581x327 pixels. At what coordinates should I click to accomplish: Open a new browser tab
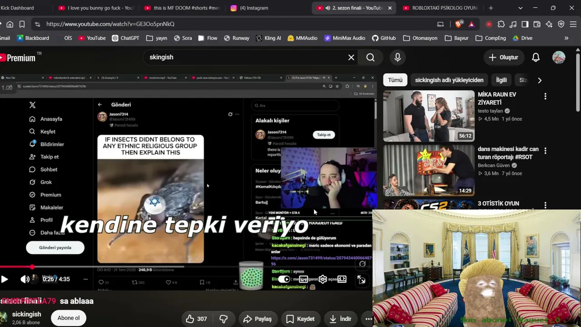[x=491, y=8]
